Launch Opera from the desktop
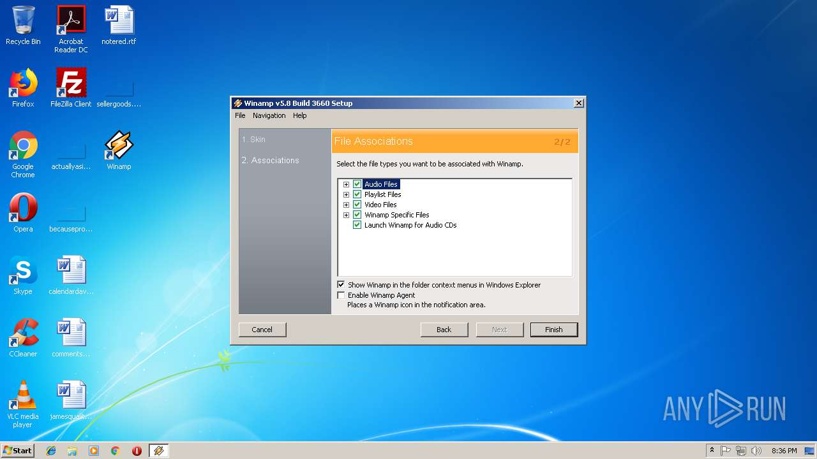The height and width of the screenshot is (459, 817). click(23, 213)
